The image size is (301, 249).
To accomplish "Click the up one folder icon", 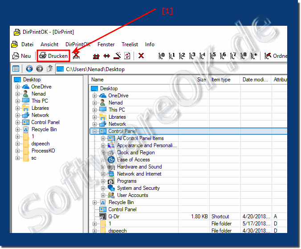I will tap(50, 68).
